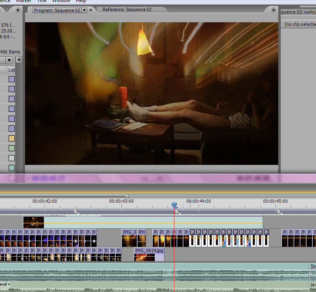Click the blue playhead on the timeline ruler
This screenshot has width=316, height=292.
174,205
